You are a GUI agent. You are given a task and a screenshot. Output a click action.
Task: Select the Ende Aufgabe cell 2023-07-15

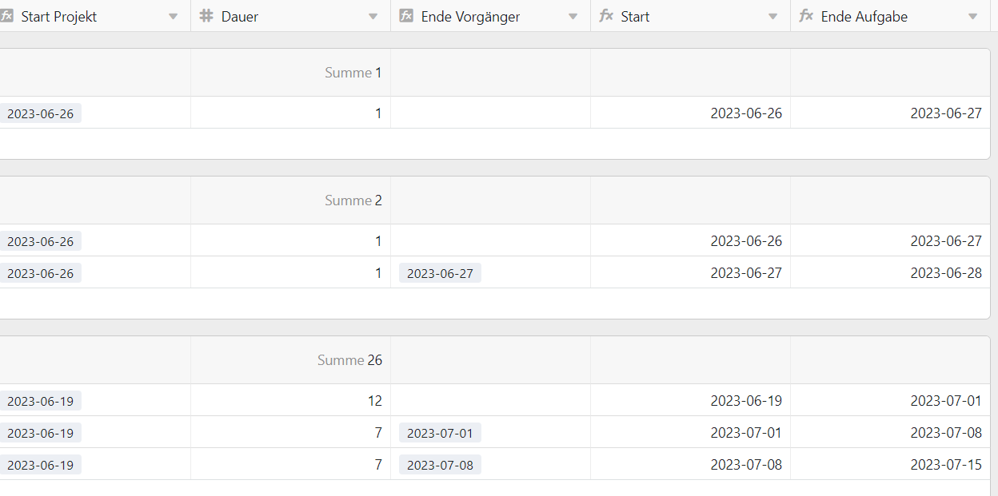(945, 465)
